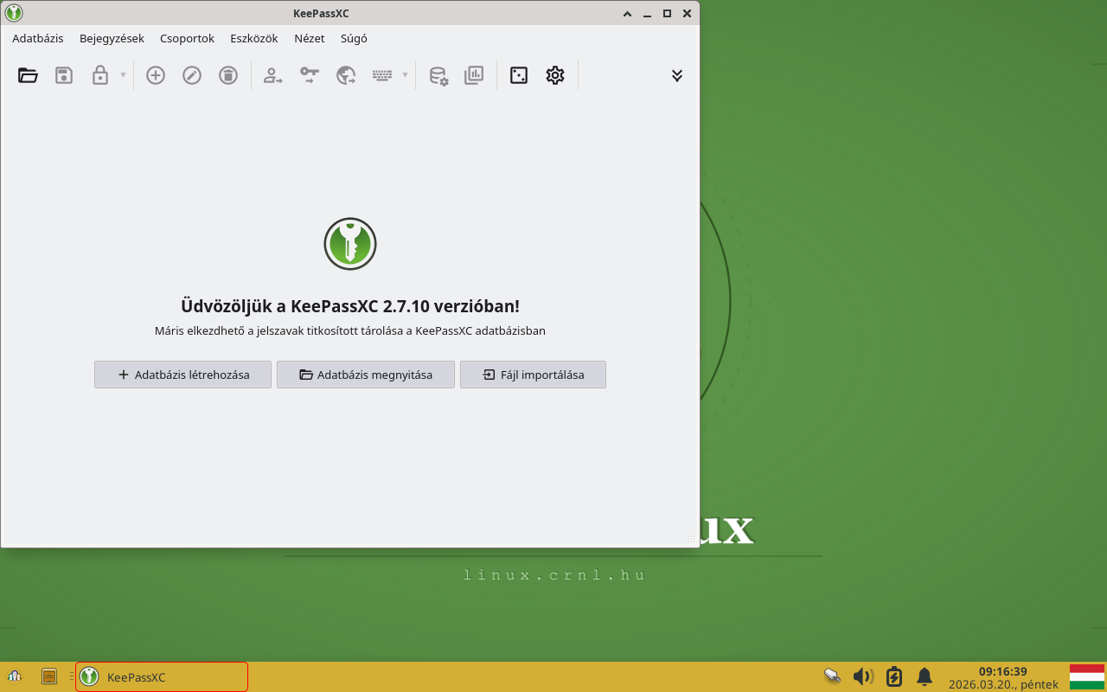
Task: Open settings with the gear icon
Action: coord(555,75)
